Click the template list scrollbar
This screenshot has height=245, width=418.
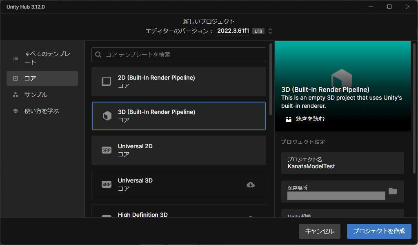271,79
